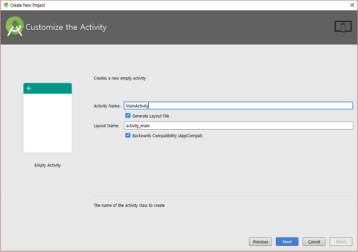
Task: Click the Empty Activity caption
Action: tap(48, 165)
